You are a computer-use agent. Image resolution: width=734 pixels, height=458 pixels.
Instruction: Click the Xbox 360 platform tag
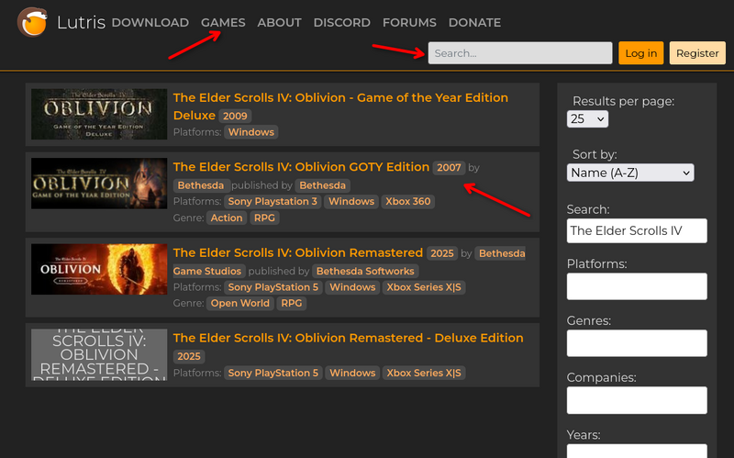(407, 201)
